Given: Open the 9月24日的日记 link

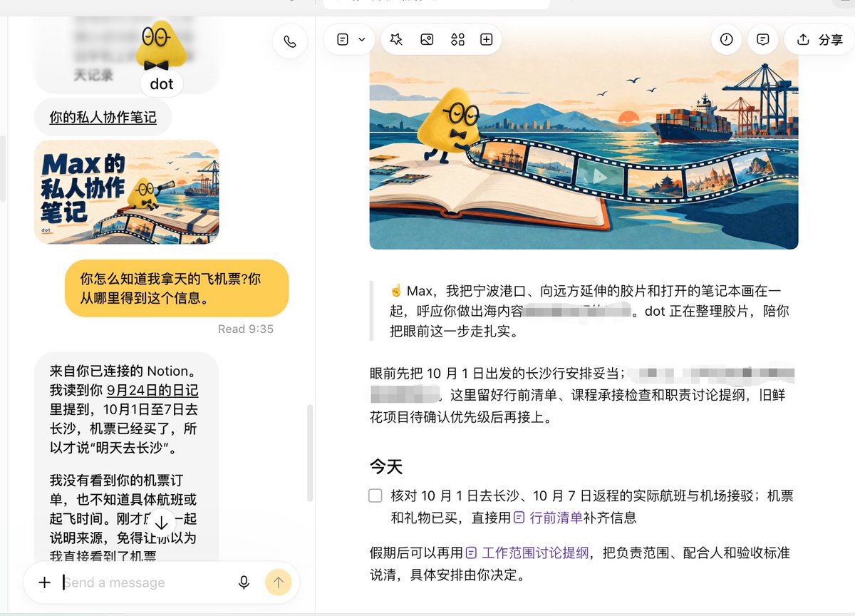Looking at the screenshot, I should click(152, 390).
